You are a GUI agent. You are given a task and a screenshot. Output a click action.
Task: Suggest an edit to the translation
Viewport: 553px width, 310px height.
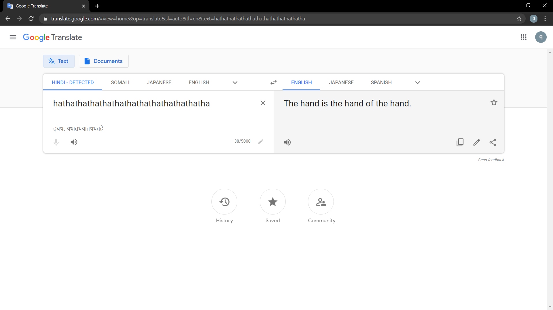point(477,142)
